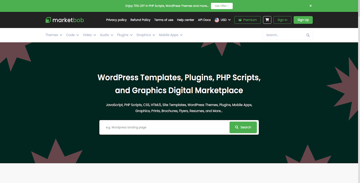Open the Audio category dropdown
Screen dimensions: 360x183
106,35
